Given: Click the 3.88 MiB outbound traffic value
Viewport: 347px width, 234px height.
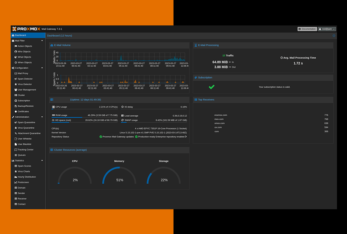Looking at the screenshot, I should pyautogui.click(x=221, y=67).
